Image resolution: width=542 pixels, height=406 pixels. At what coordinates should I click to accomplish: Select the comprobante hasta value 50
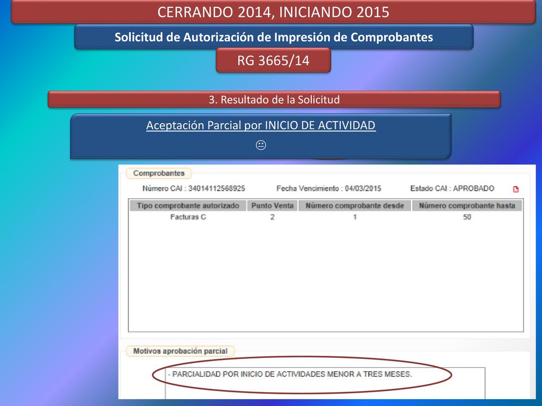(467, 217)
